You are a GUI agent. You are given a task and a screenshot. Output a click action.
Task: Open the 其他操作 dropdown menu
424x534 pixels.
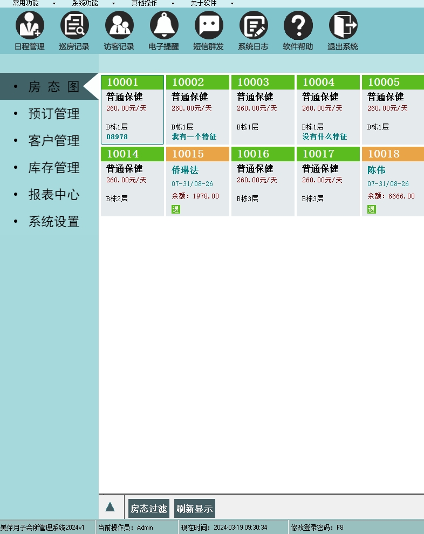pos(152,3)
